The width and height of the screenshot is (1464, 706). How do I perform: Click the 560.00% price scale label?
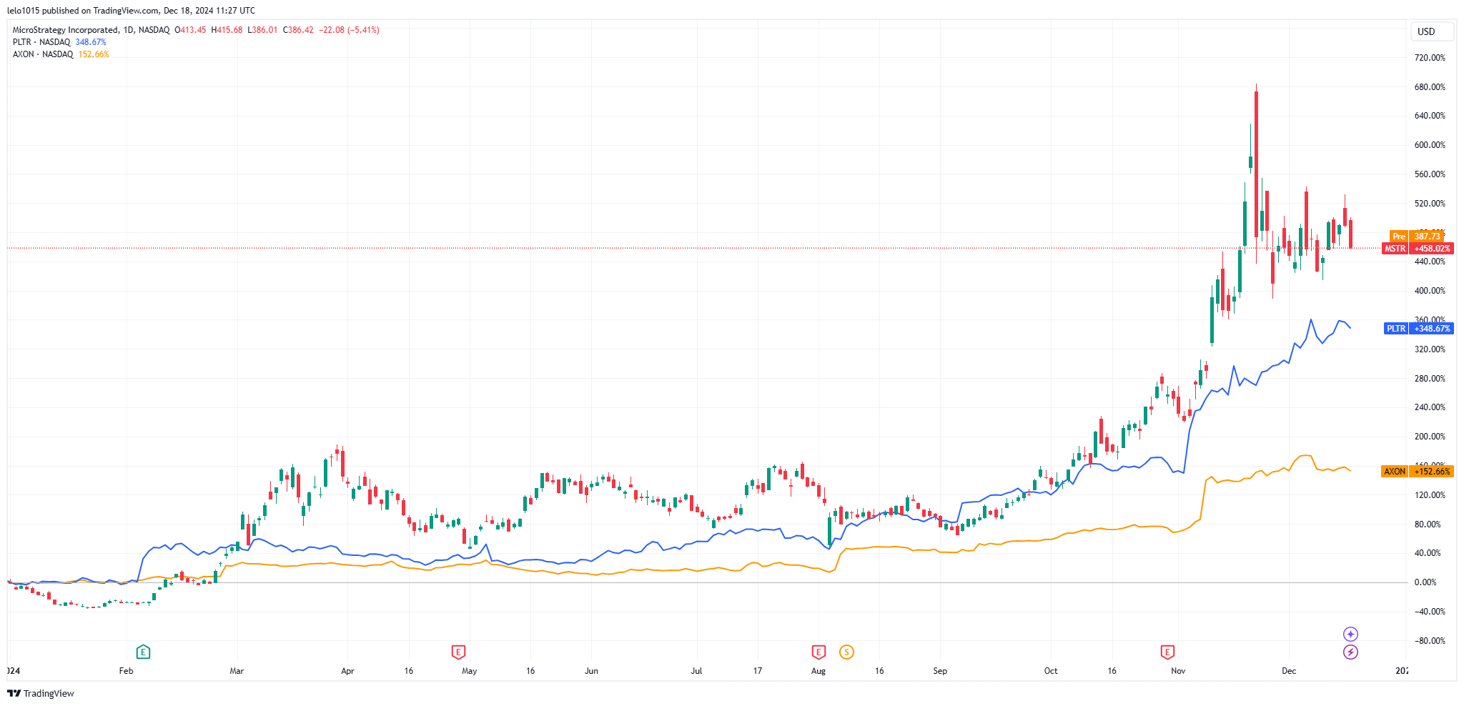point(1430,174)
